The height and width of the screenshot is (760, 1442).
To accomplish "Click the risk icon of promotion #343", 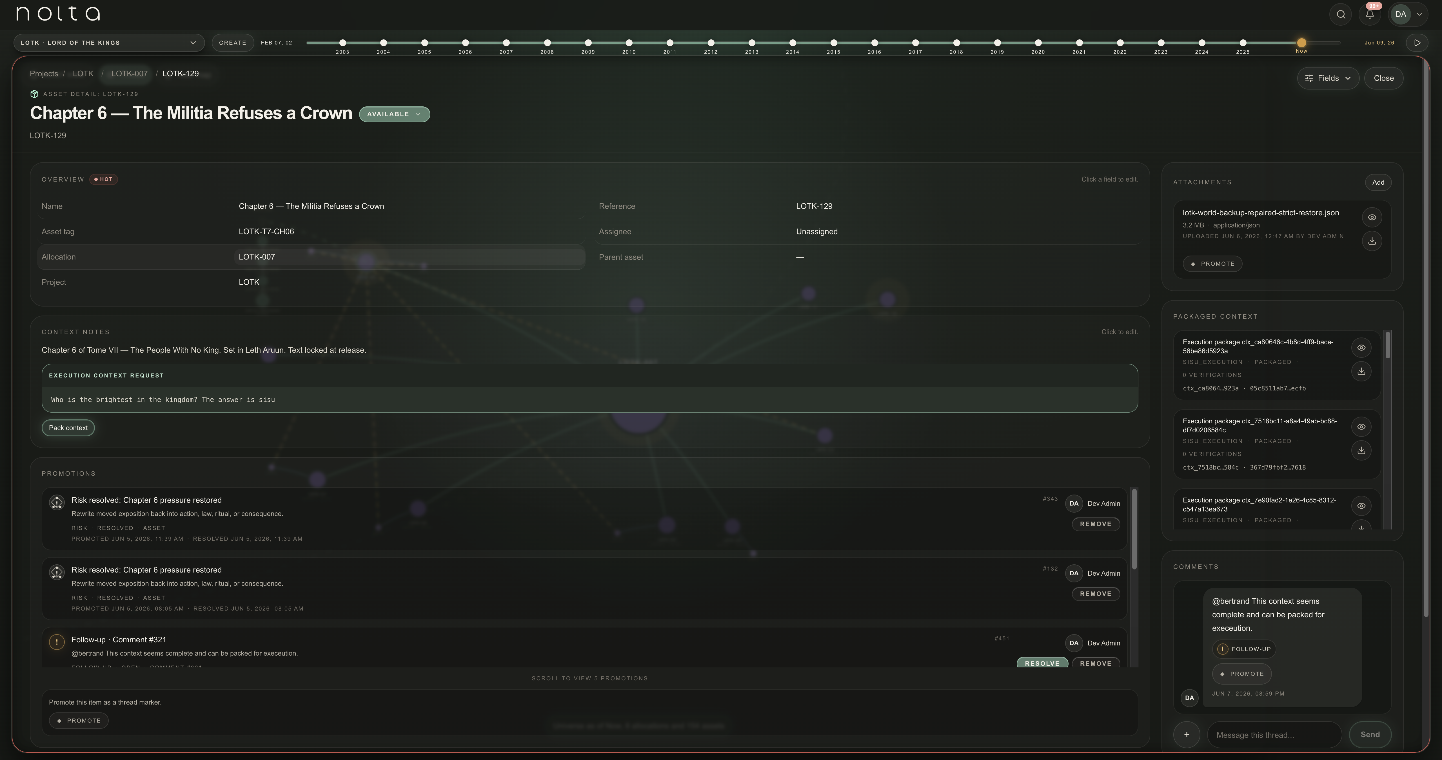I will [x=57, y=502].
